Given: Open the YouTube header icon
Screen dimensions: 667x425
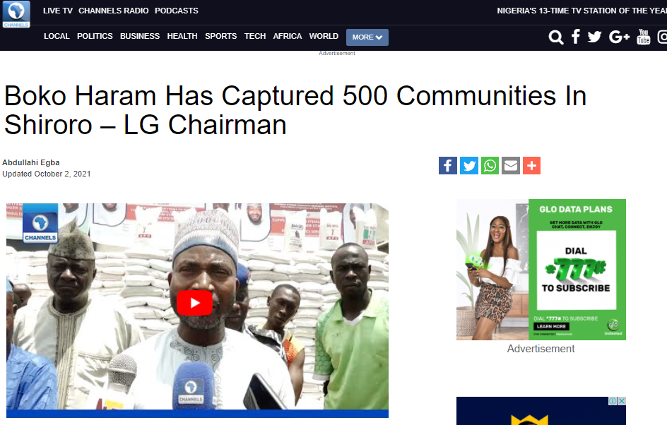Looking at the screenshot, I should click(x=643, y=37).
